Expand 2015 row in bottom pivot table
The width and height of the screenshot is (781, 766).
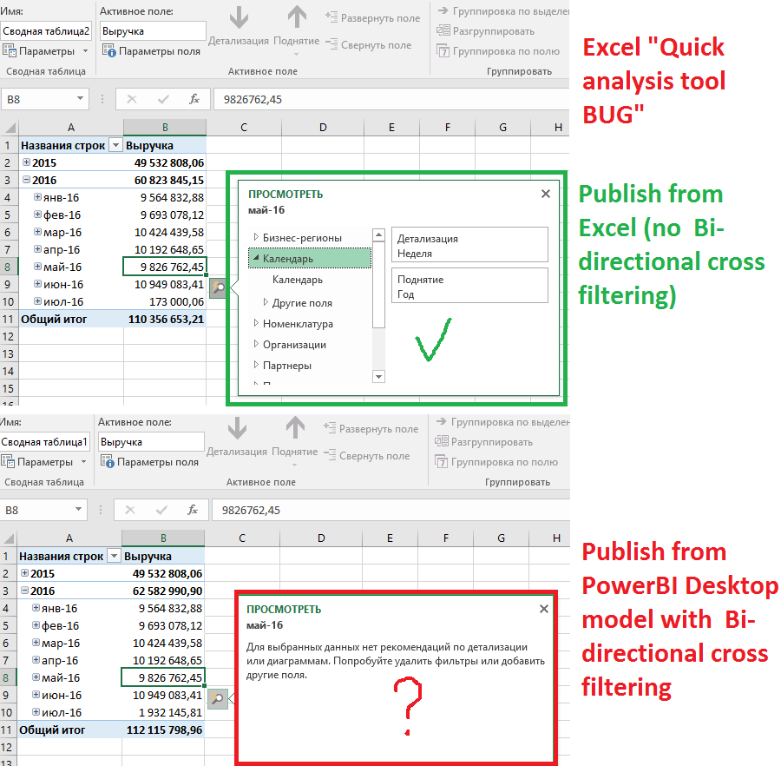pyautogui.click(x=24, y=573)
